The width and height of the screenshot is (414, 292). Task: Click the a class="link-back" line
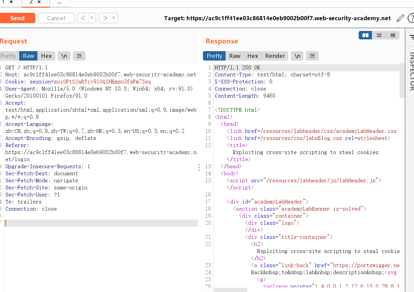325,265
